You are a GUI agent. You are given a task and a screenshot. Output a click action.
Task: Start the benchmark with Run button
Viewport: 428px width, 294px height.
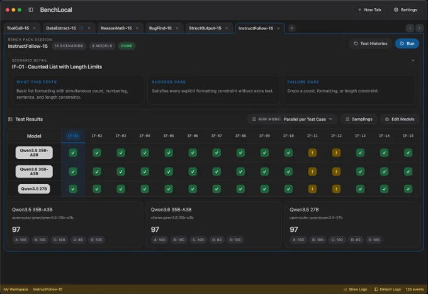[x=407, y=43]
